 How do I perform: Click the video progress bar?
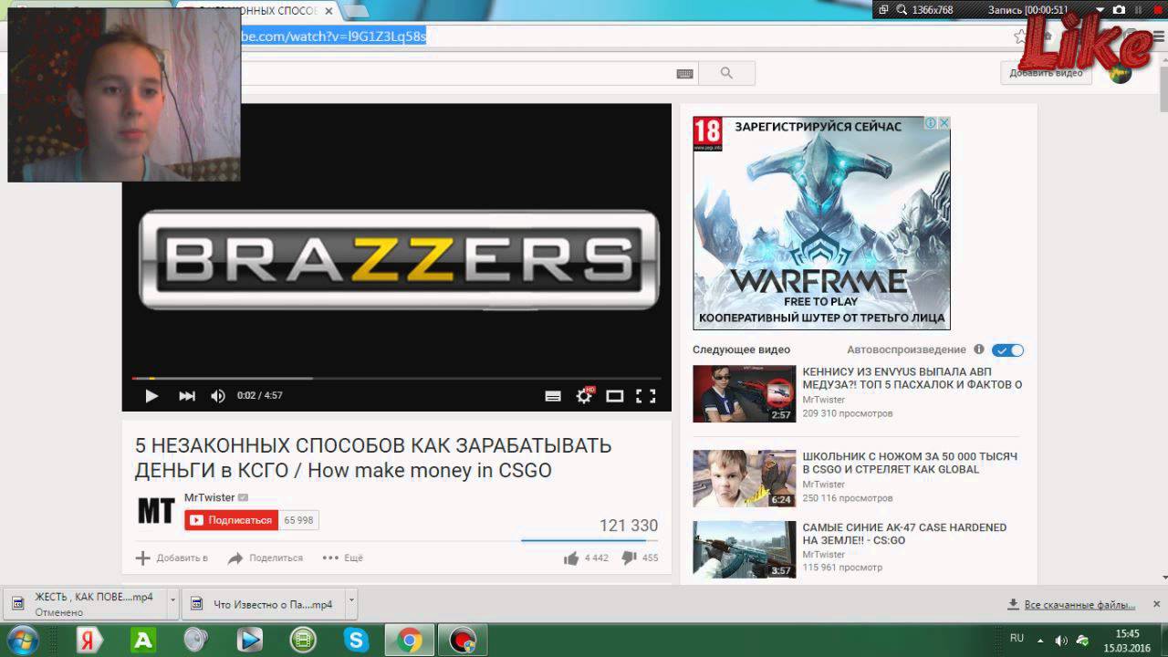tap(396, 378)
